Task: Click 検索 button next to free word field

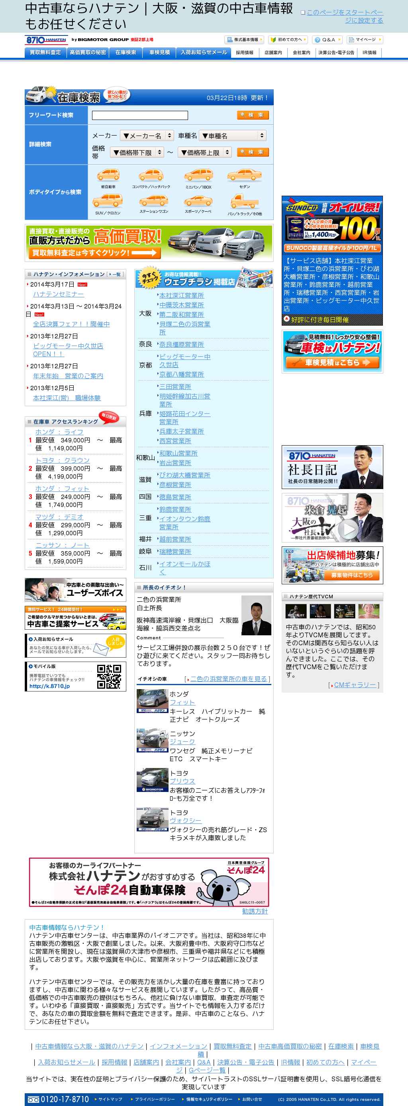Action: click(253, 115)
